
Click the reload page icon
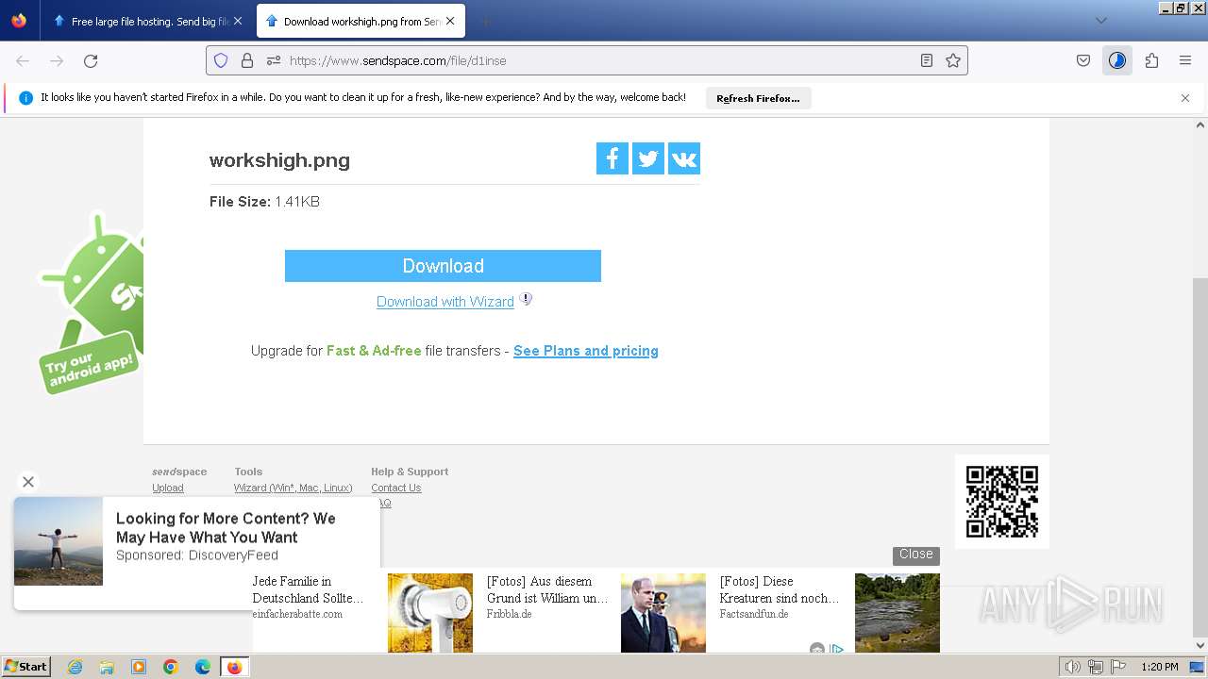point(91,60)
